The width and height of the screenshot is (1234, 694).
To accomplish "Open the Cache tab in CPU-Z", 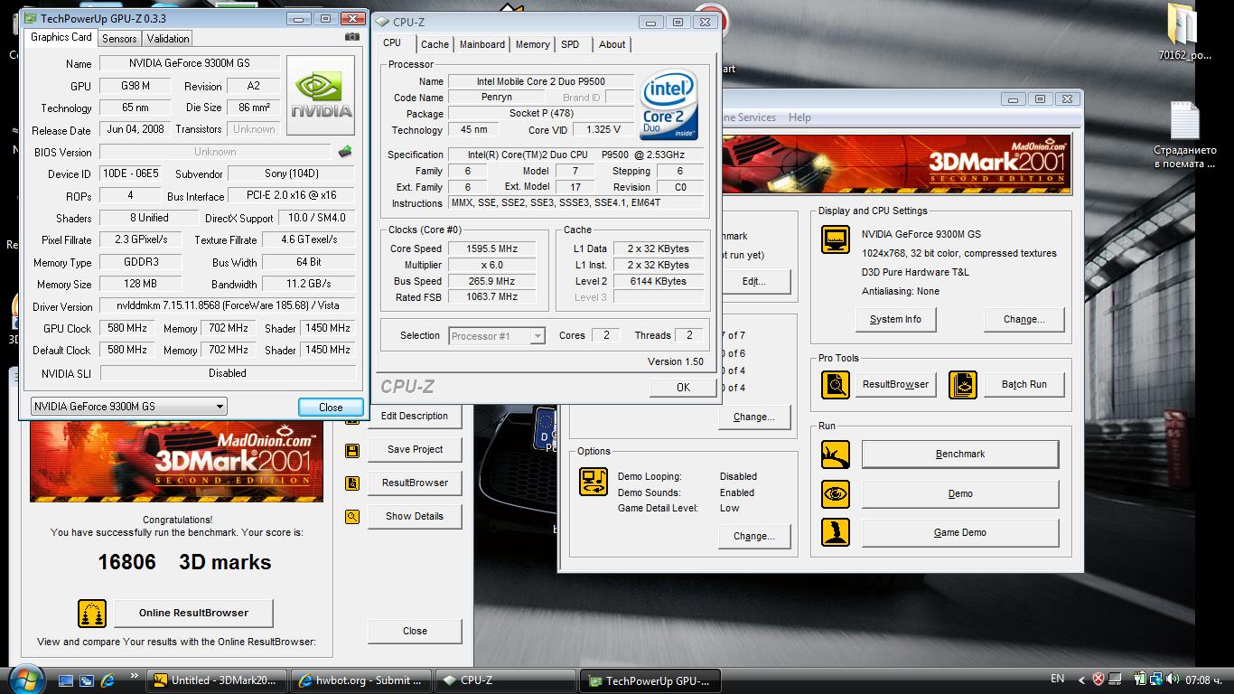I will coord(435,44).
